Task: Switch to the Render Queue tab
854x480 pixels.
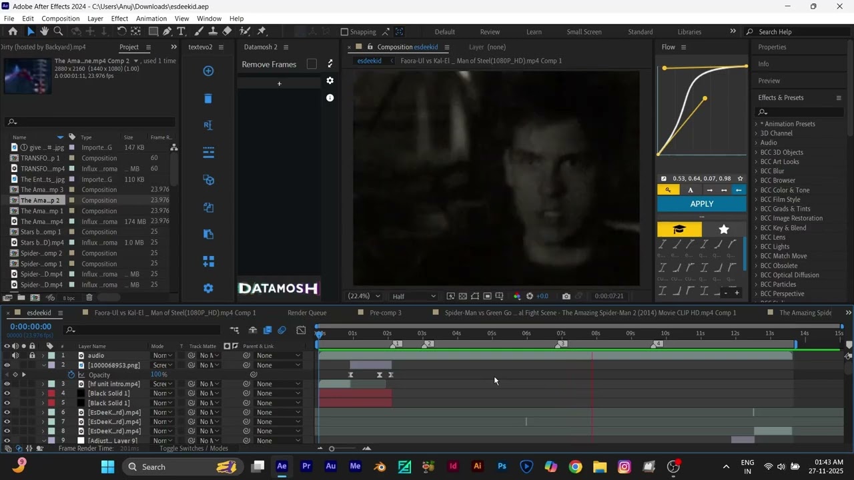Action: click(x=307, y=313)
